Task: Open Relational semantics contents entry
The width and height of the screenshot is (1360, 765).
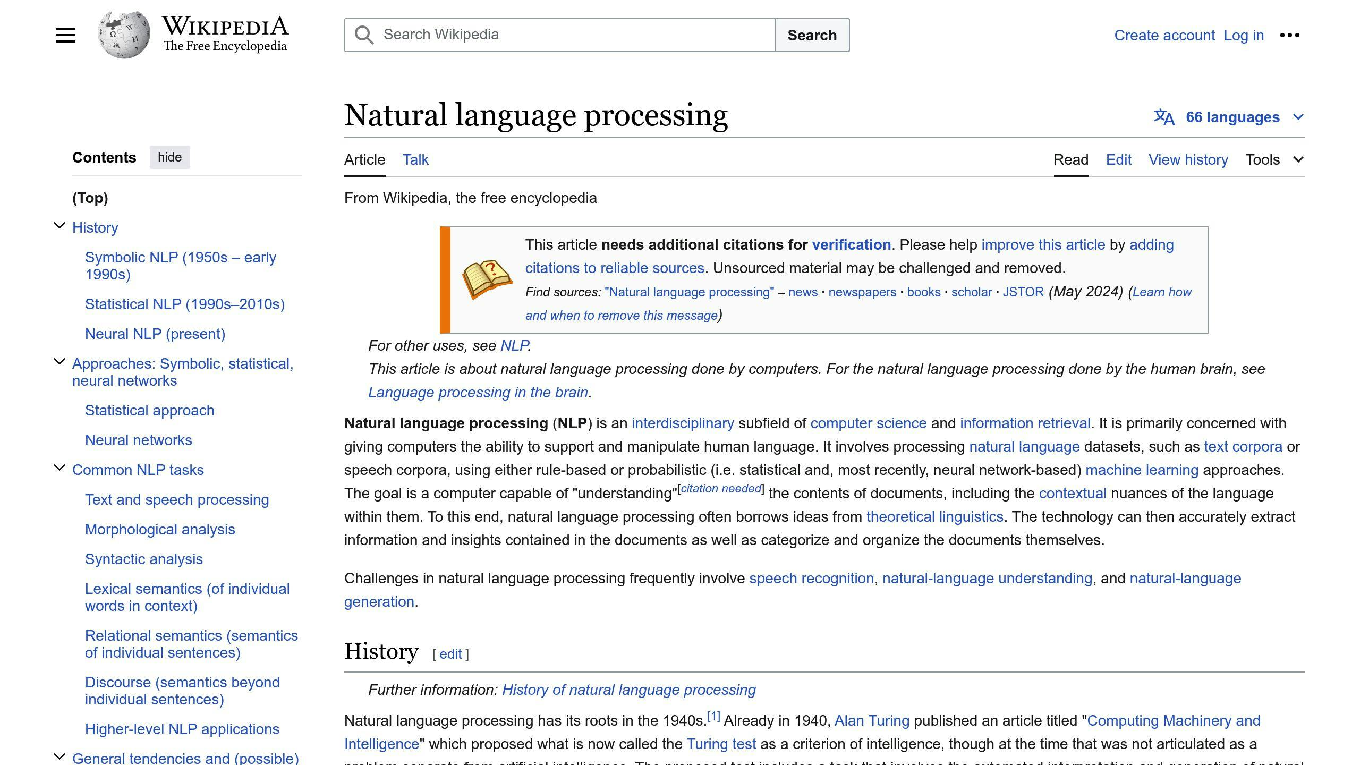Action: (x=191, y=644)
